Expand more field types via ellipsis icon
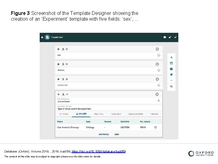 pos(171,80)
